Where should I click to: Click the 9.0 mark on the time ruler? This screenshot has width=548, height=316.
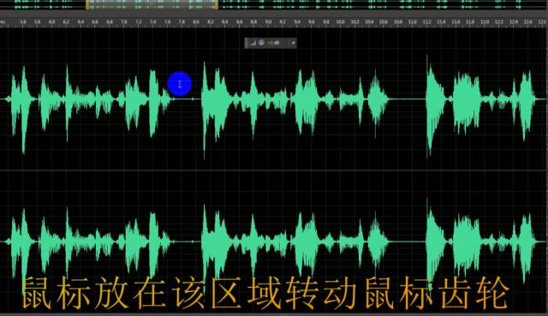[268, 21]
